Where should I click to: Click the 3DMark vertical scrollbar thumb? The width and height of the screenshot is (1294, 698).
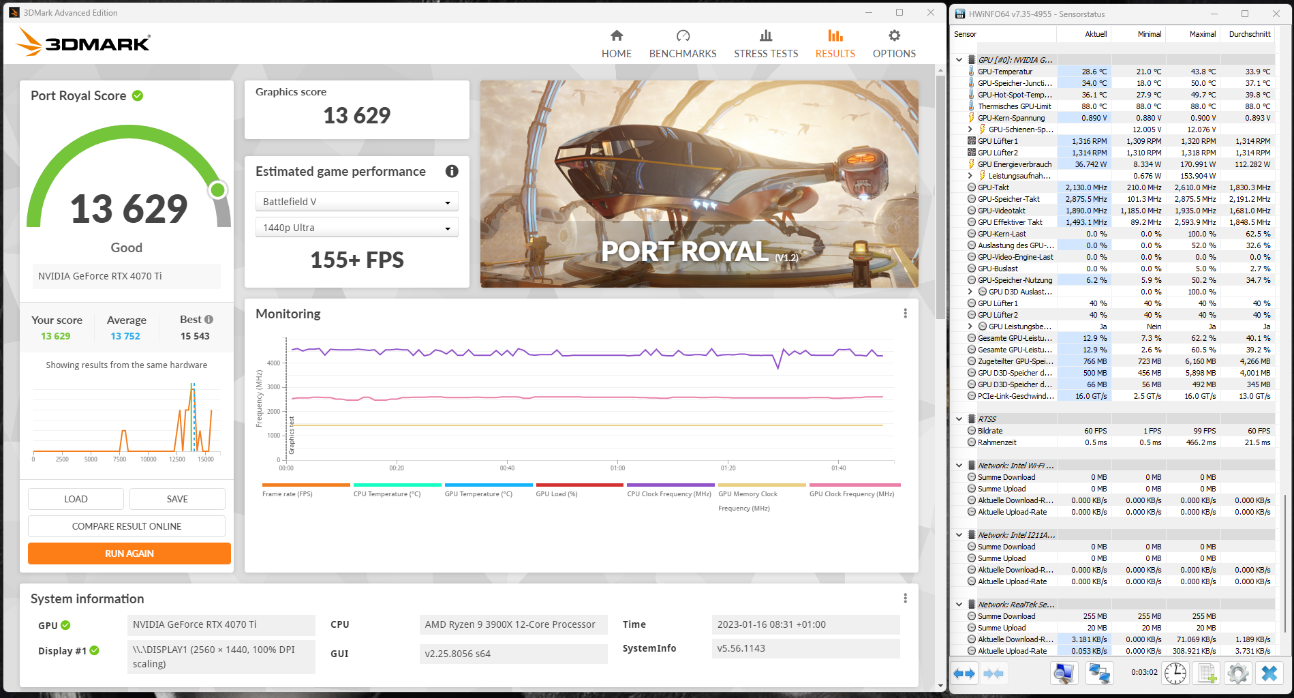click(x=940, y=197)
